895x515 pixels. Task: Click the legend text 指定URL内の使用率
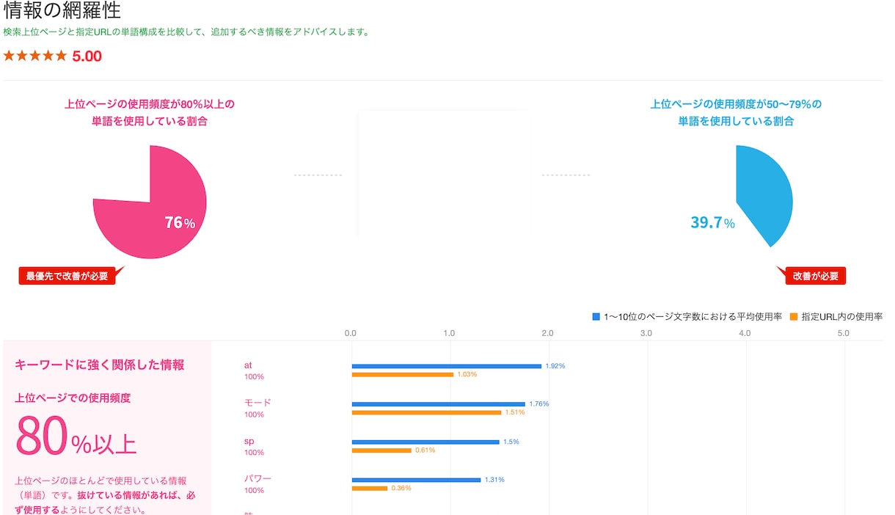pyautogui.click(x=842, y=317)
